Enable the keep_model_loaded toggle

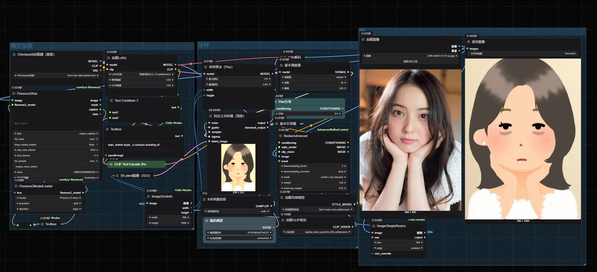97,145
